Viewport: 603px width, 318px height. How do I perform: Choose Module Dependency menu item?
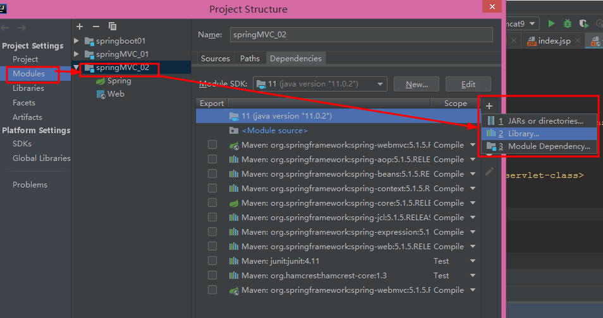coord(539,146)
